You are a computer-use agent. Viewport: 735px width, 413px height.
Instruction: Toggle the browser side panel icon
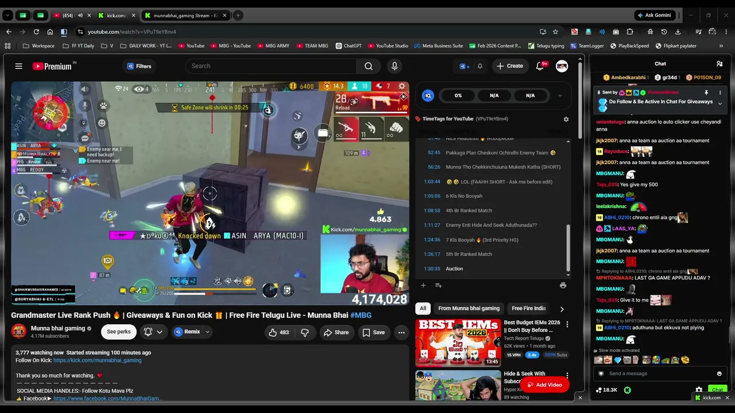tap(64, 32)
